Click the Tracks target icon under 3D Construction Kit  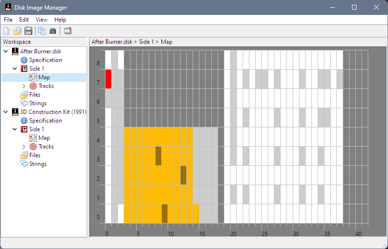click(x=33, y=147)
